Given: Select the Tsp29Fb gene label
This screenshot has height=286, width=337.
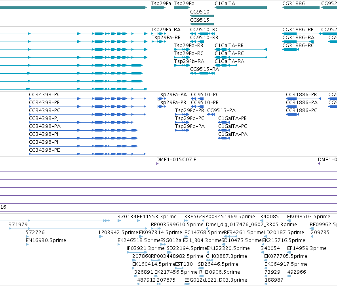Looking at the screenshot, I should point(184,4).
